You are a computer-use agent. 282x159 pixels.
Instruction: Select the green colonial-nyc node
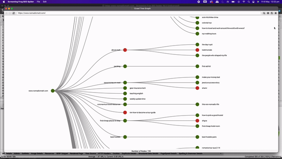[197, 23]
